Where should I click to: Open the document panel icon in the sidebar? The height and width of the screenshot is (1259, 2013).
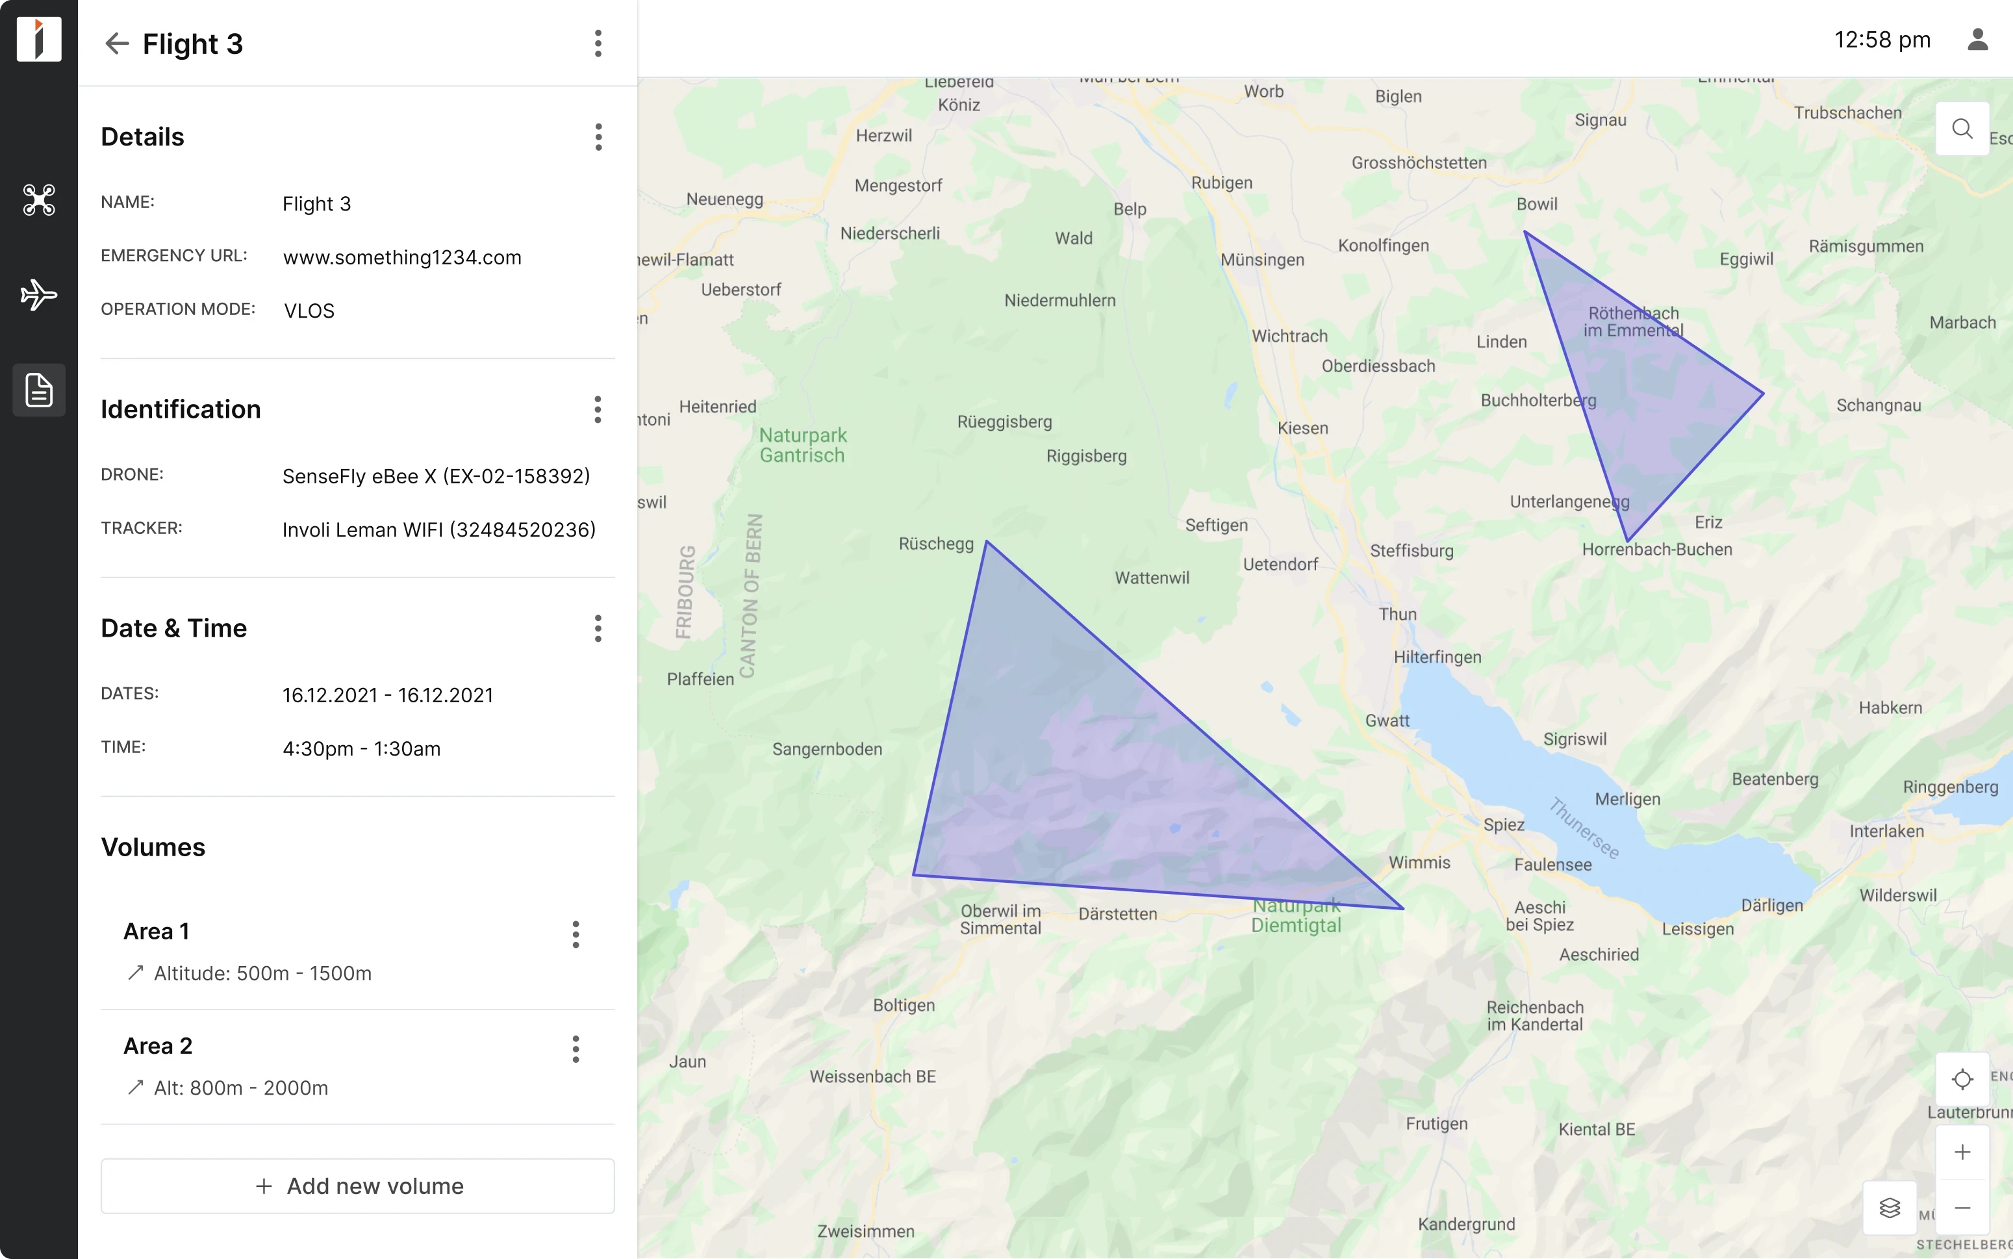[x=38, y=389]
